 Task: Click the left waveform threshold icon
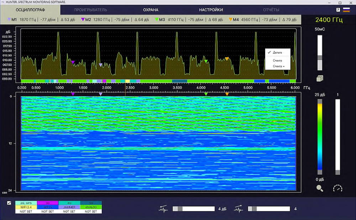pos(163,209)
